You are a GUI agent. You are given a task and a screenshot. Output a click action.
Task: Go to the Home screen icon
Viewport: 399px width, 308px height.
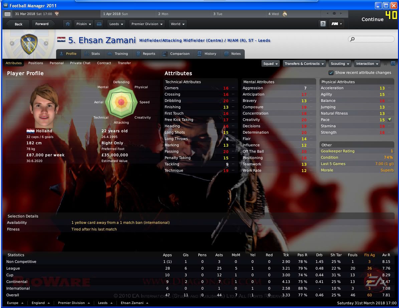pyautogui.click(x=68, y=24)
